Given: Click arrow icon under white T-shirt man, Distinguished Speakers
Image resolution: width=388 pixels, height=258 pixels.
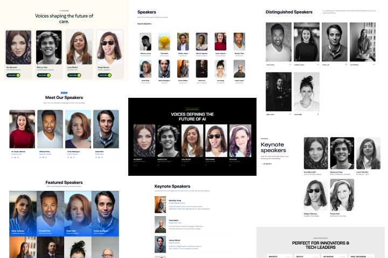Looking at the screenshot, I should pos(290,64).
